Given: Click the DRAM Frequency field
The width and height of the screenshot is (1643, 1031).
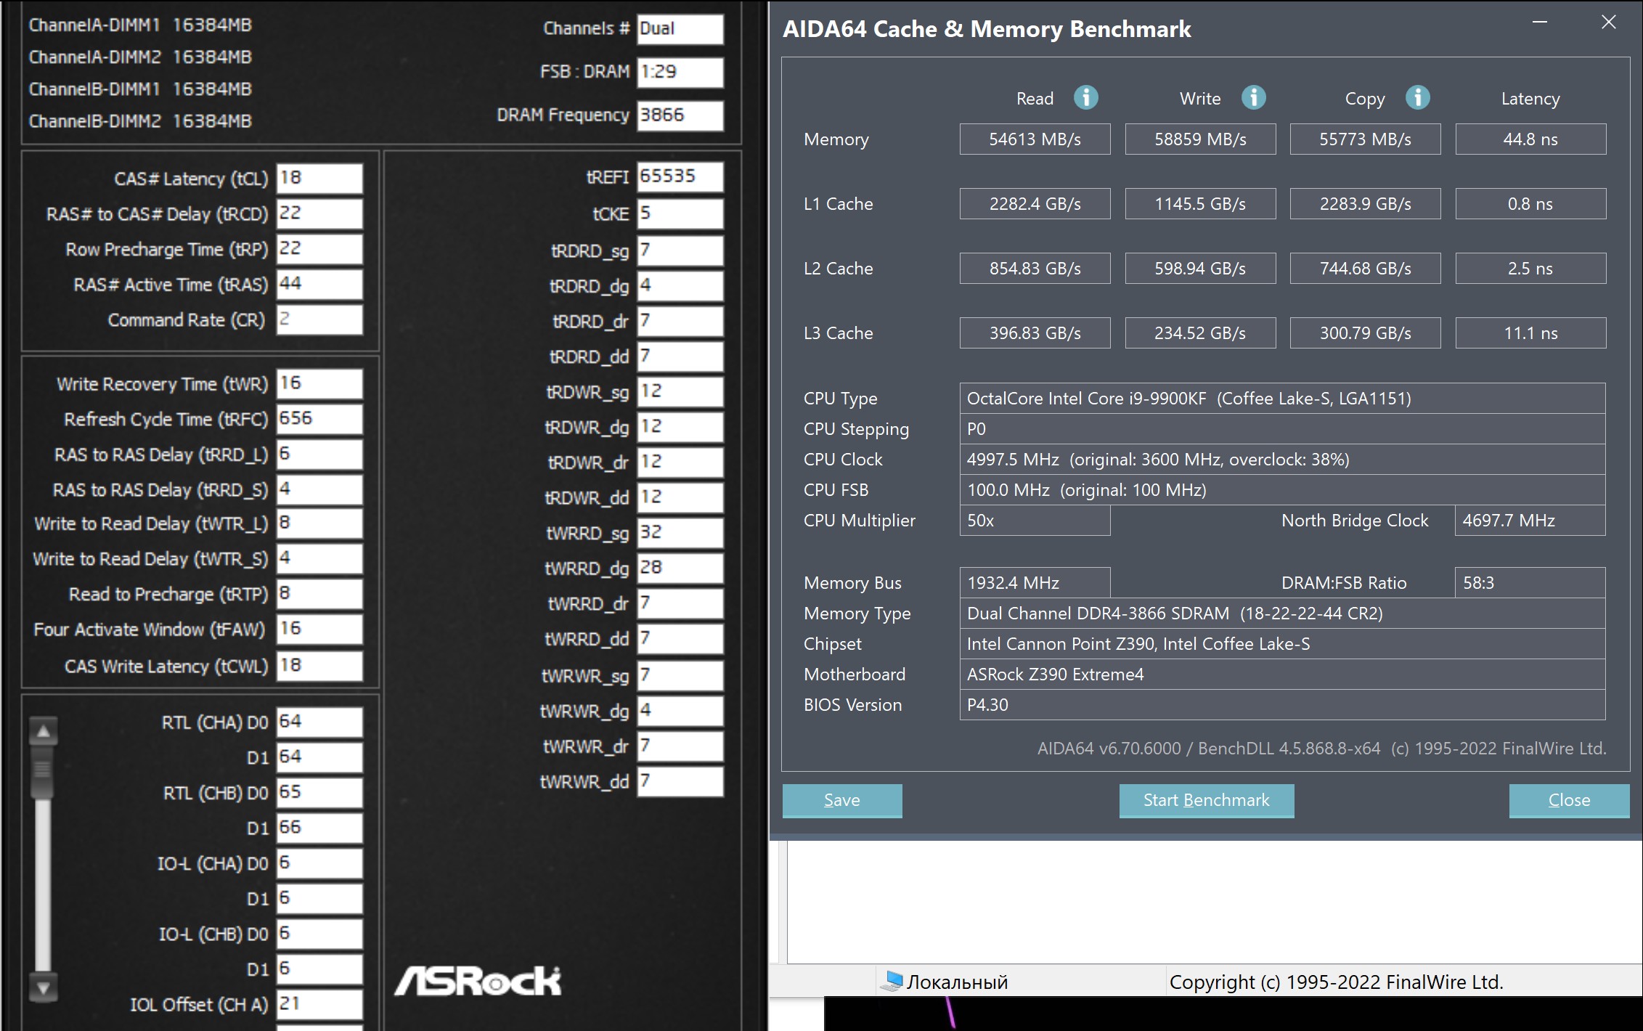Looking at the screenshot, I should pyautogui.click(x=680, y=115).
